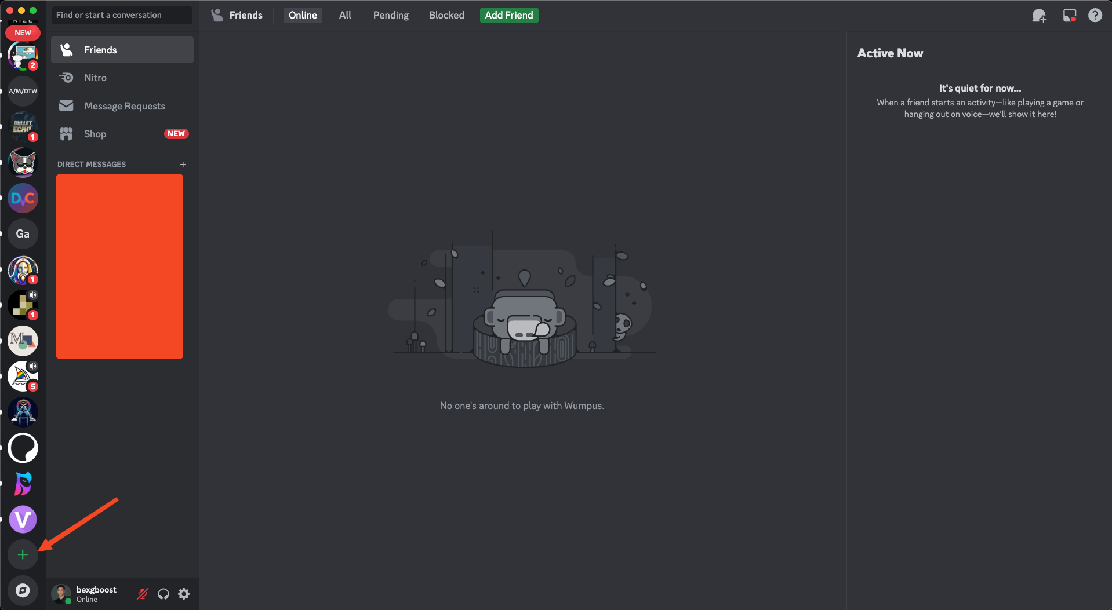Open Message Requests in sidebar
This screenshot has width=1112, height=610.
point(124,106)
